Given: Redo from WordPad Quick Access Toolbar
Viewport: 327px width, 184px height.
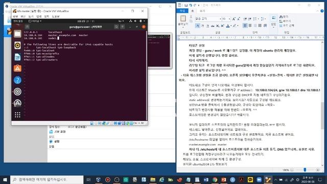Looking at the screenshot, I should (195, 5).
